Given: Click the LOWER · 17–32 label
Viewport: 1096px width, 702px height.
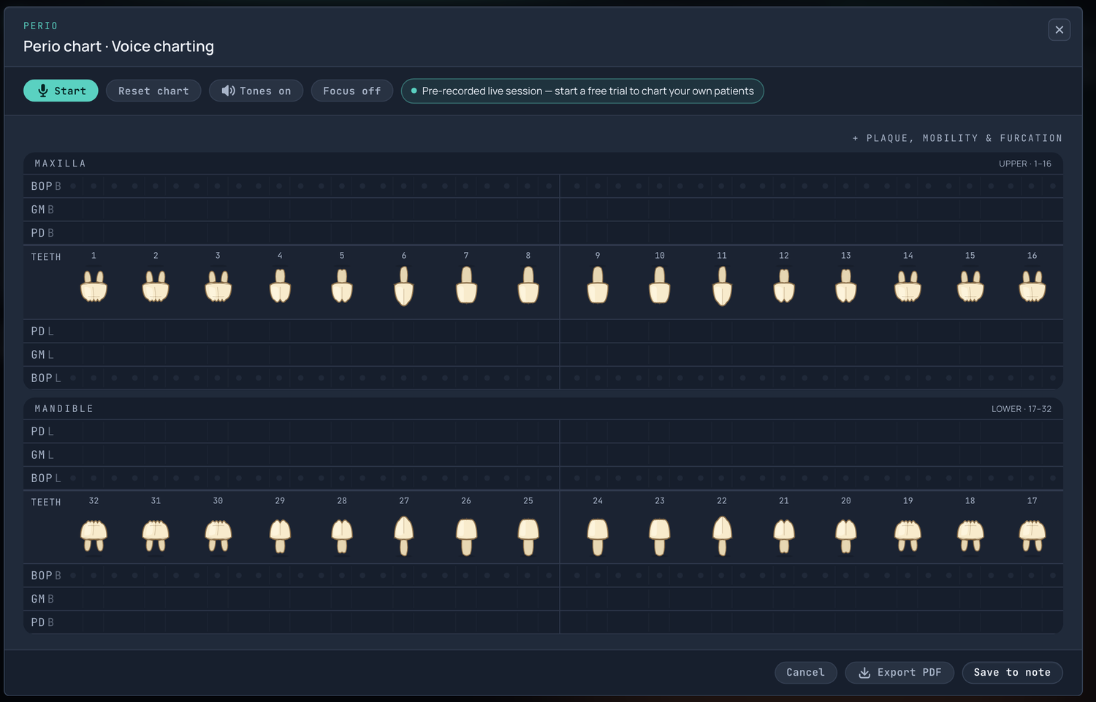Looking at the screenshot, I should point(1021,409).
